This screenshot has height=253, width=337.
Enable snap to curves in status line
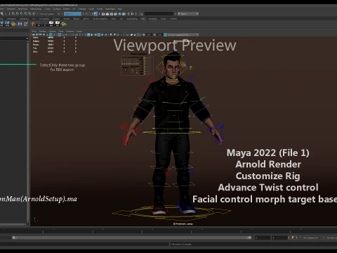coord(17,14)
